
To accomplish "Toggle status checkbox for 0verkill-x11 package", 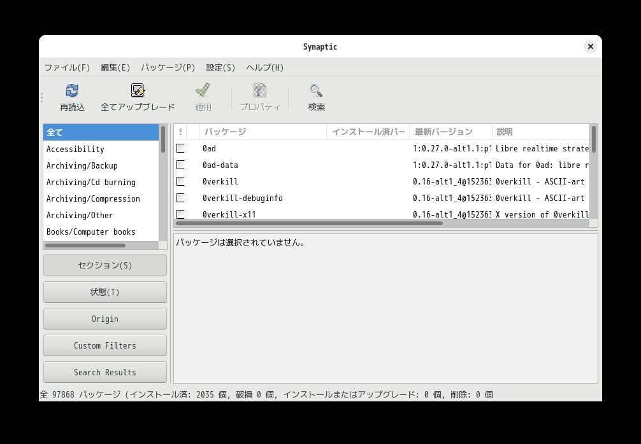I will tap(180, 214).
